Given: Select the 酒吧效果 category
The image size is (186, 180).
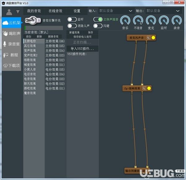Looking at the screenshot, I should pyautogui.click(x=34, y=88).
